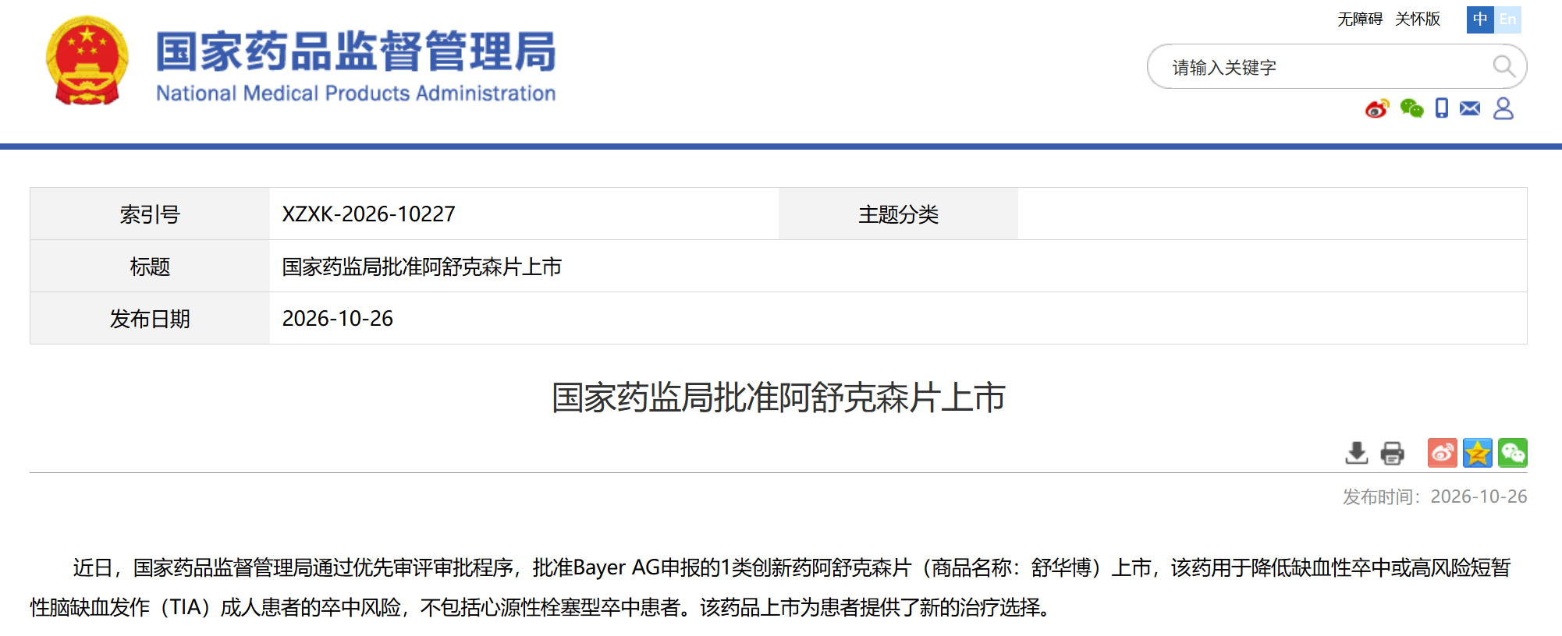Print the article with printer icon
1562x636 pixels.
click(x=1392, y=453)
